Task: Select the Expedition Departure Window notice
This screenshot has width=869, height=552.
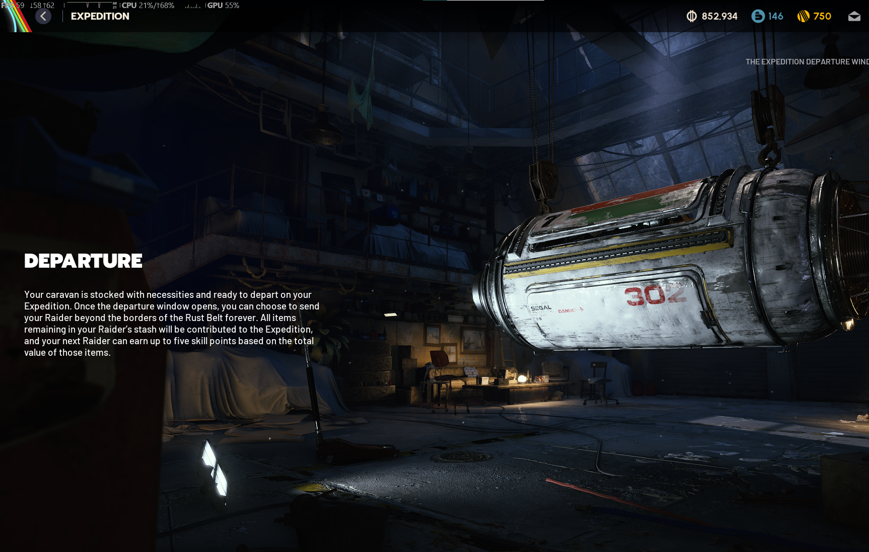Action: point(807,61)
